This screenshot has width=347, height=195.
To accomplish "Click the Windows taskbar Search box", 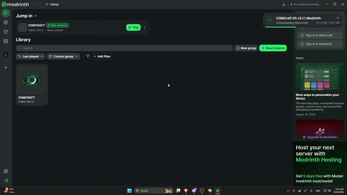I will (x=154, y=191).
